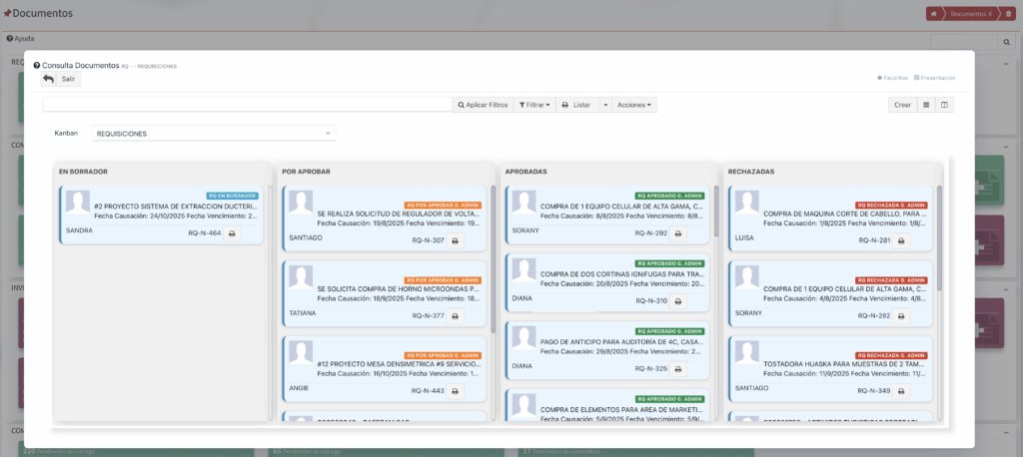
Task: Click the back arrow icon beside Salir
Action: [x=48, y=79]
